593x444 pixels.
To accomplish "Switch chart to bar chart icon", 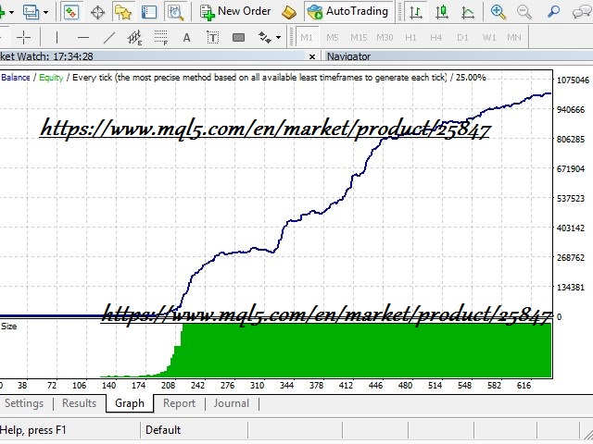I will tap(416, 12).
